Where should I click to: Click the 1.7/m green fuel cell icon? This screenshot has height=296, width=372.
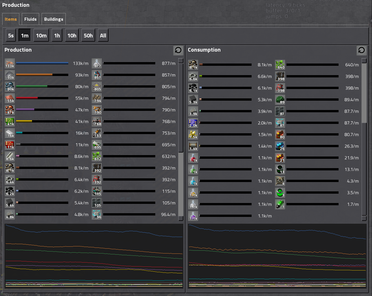(280, 204)
